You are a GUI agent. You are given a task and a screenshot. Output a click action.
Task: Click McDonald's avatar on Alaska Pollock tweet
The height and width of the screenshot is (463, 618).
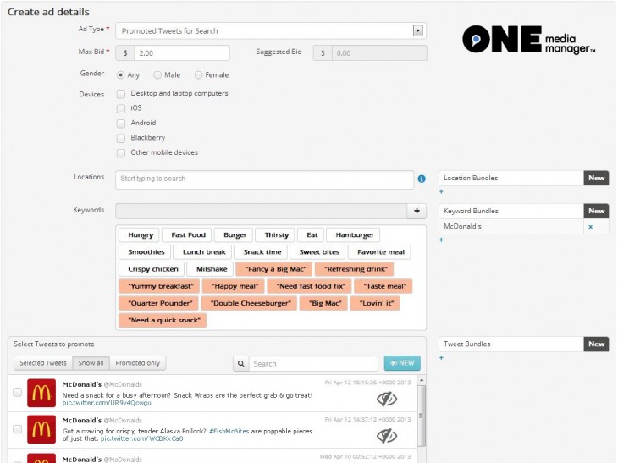click(x=41, y=429)
